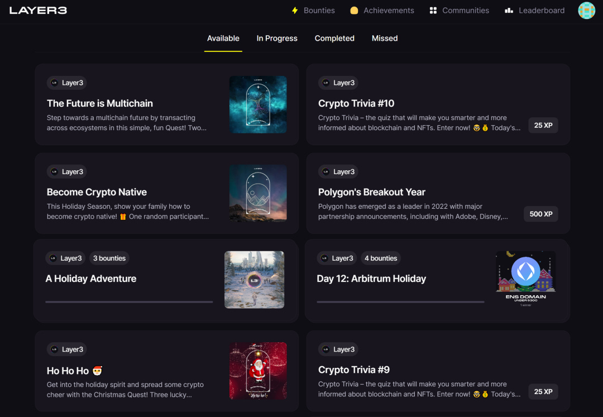The width and height of the screenshot is (603, 417).
Task: Click the 4 bounties badge
Action: [x=381, y=258]
